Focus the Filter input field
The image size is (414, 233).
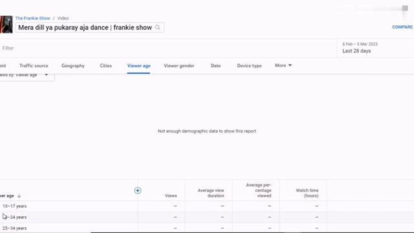tap(168, 48)
